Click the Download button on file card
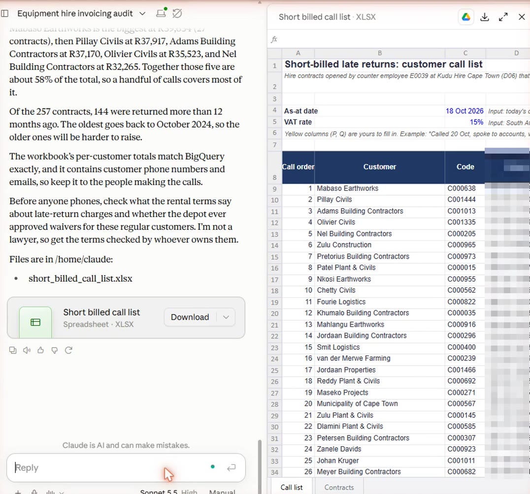The width and height of the screenshot is (530, 494). [x=190, y=317]
